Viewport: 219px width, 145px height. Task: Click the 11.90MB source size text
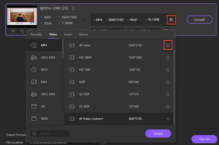coord(67,23)
